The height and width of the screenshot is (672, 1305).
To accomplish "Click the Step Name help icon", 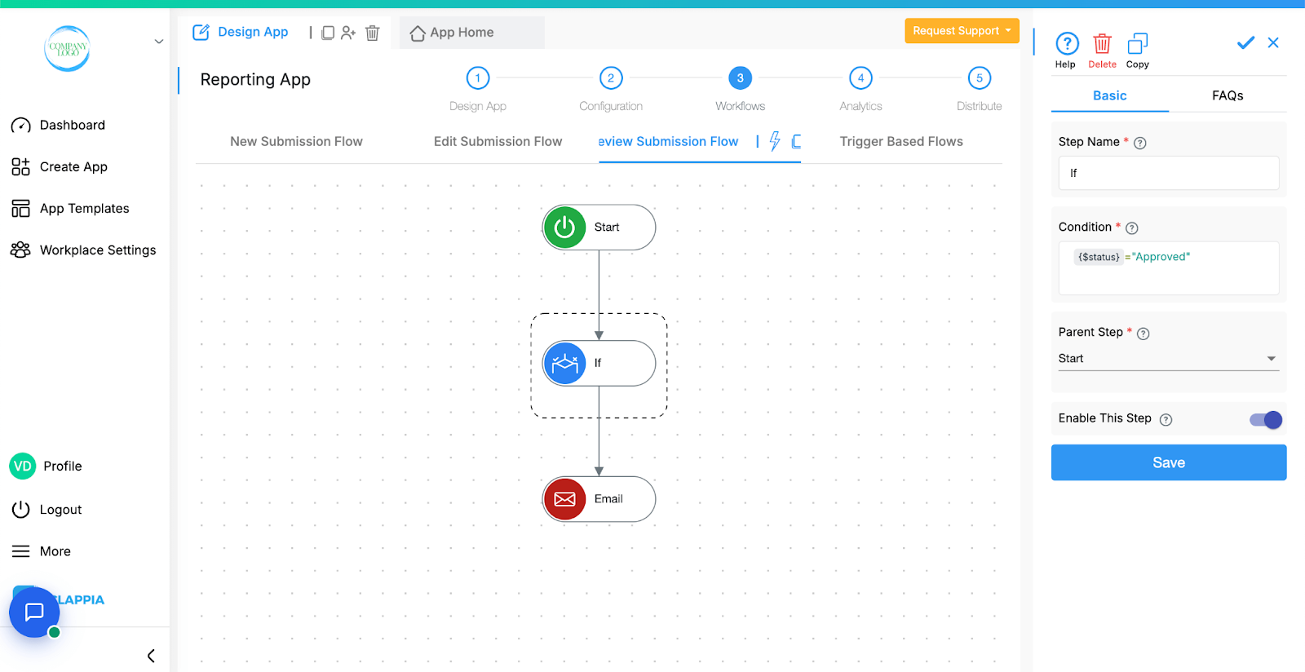I will (x=1140, y=143).
